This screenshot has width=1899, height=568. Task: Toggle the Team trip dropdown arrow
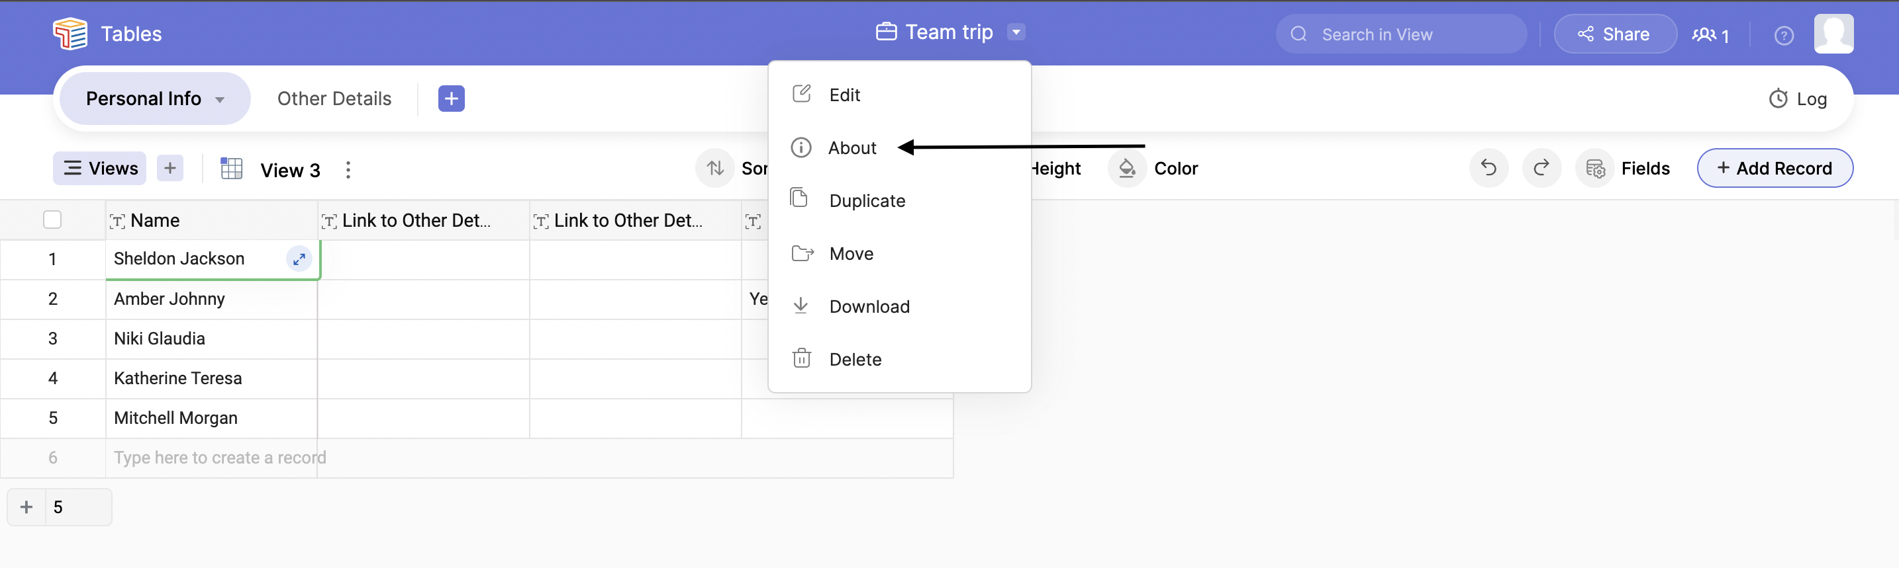1016,32
